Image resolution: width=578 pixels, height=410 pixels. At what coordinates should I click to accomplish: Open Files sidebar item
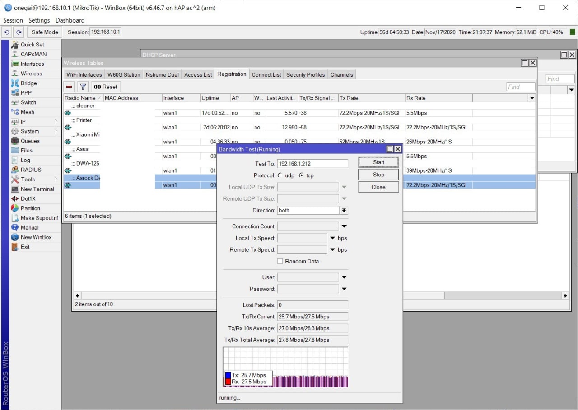coord(27,151)
